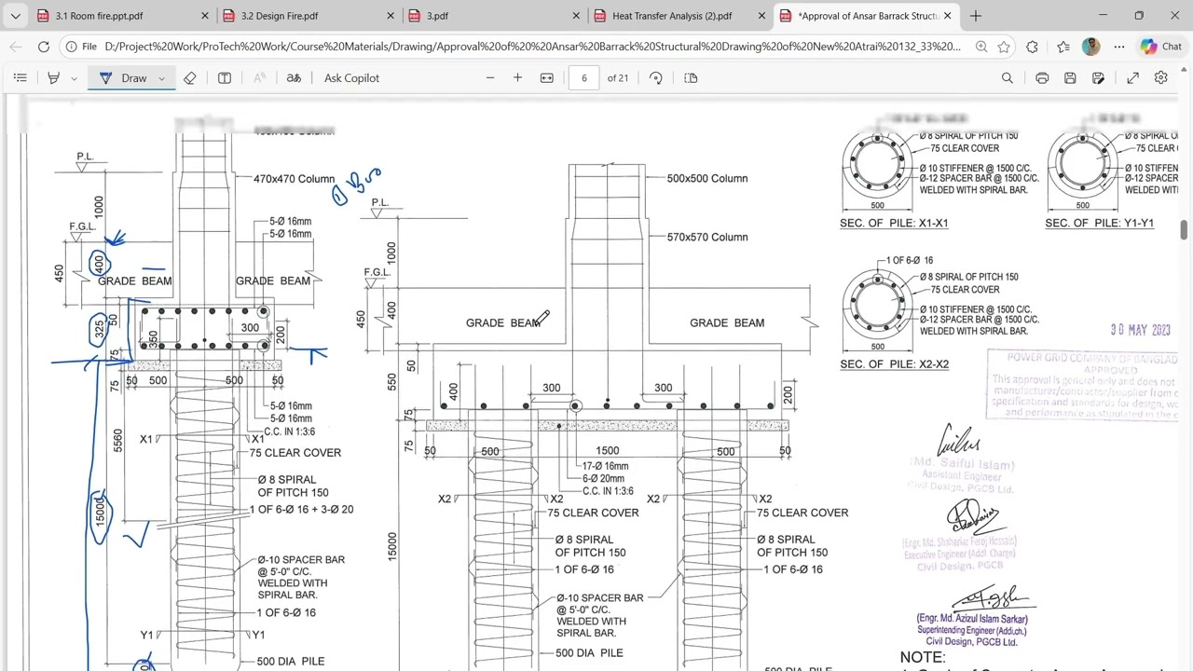Print the PDF document
Viewport: 1193px width, 671px height.
point(1042,78)
